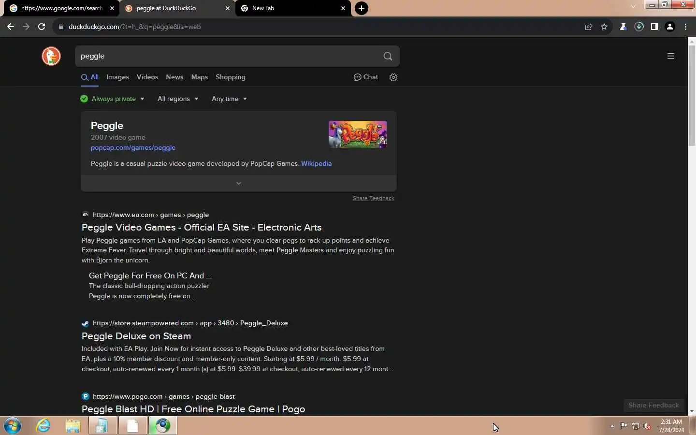The width and height of the screenshot is (696, 435).
Task: Click the share page icon in address bar
Action: 589,27
